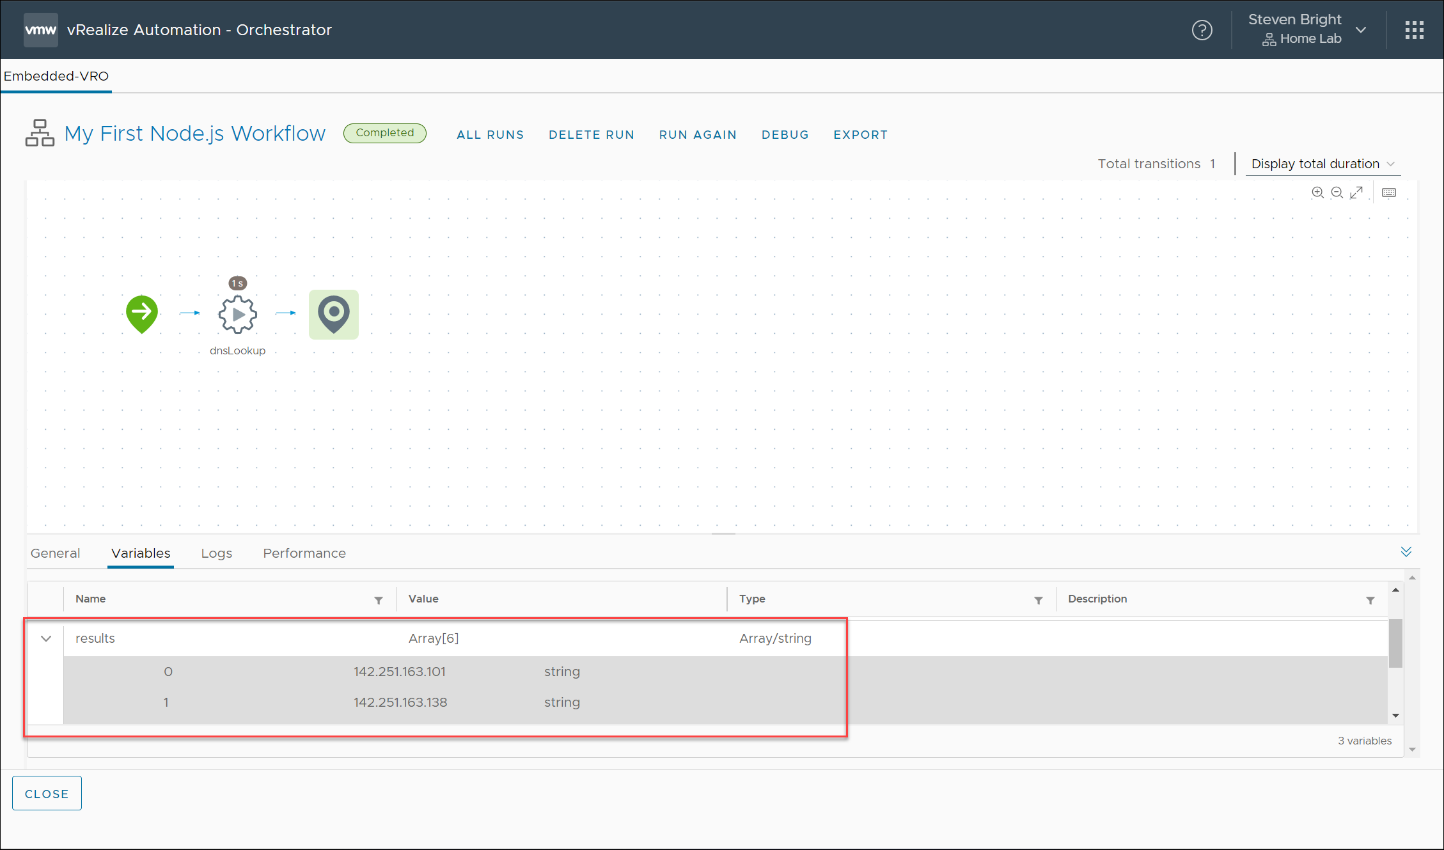Viewport: 1444px width, 850px height.
Task: Click the RUN AGAIN link
Action: (x=698, y=135)
